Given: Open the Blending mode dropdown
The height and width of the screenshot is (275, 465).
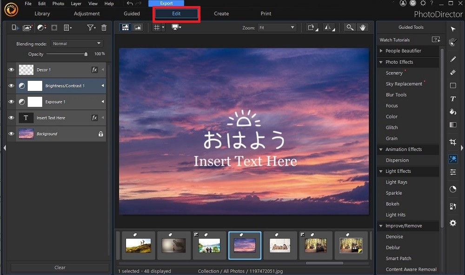Looking at the screenshot, I should point(77,43).
